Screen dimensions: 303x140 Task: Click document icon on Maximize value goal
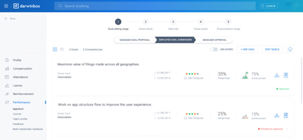tap(286, 75)
